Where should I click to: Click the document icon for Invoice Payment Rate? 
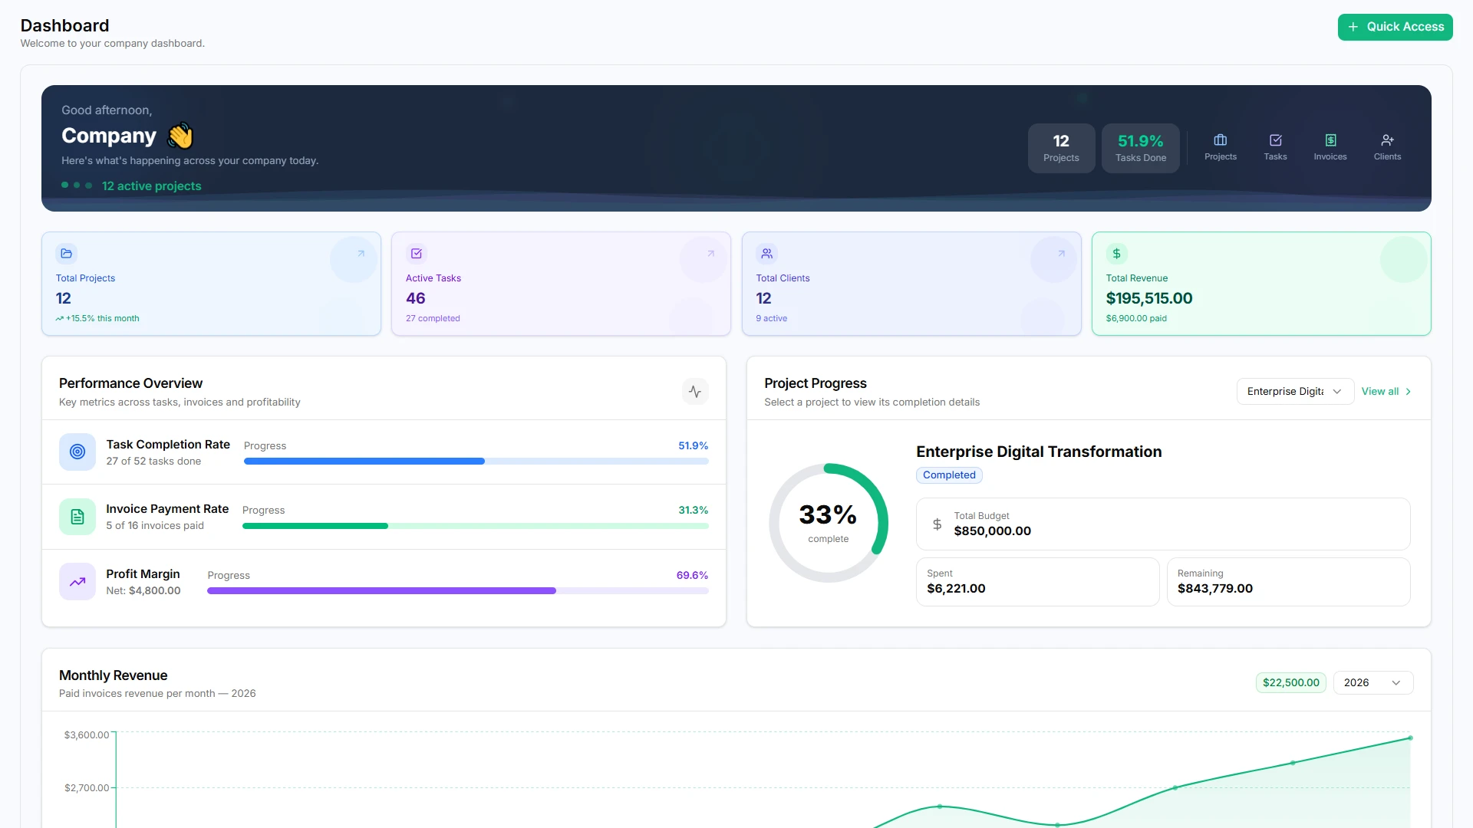77,517
